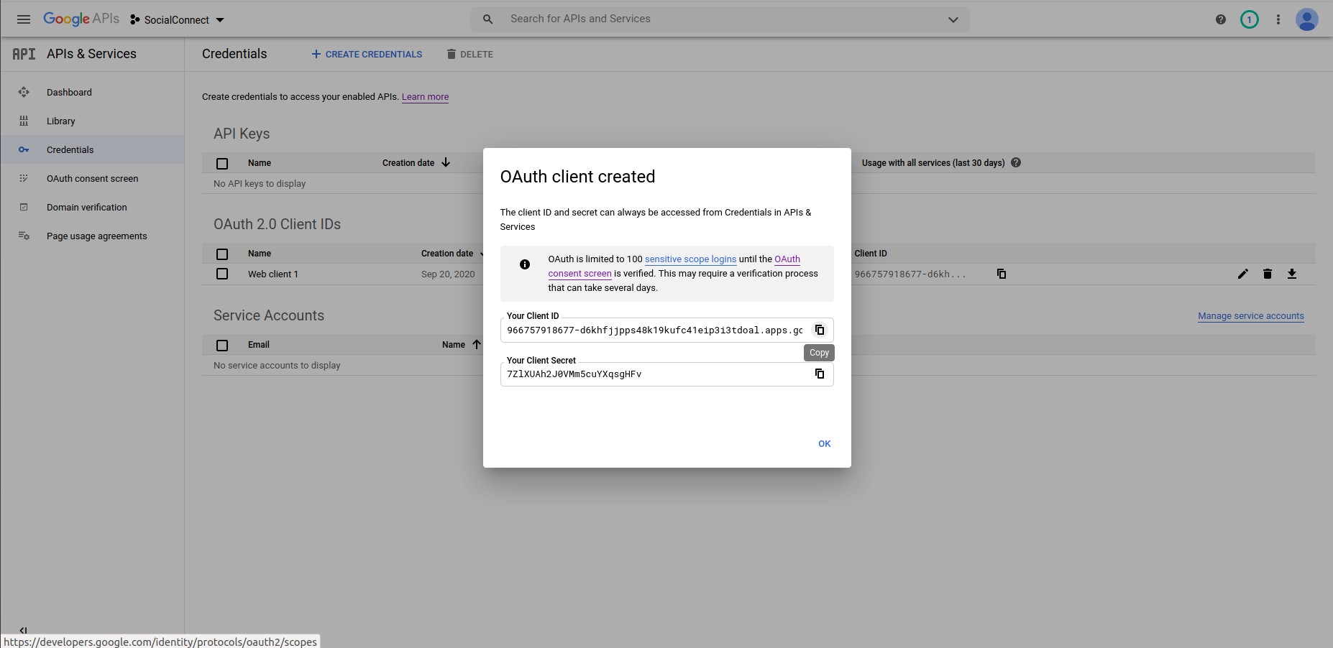Check the Web client 1 checkbox
This screenshot has width=1333, height=648.
pos(222,274)
